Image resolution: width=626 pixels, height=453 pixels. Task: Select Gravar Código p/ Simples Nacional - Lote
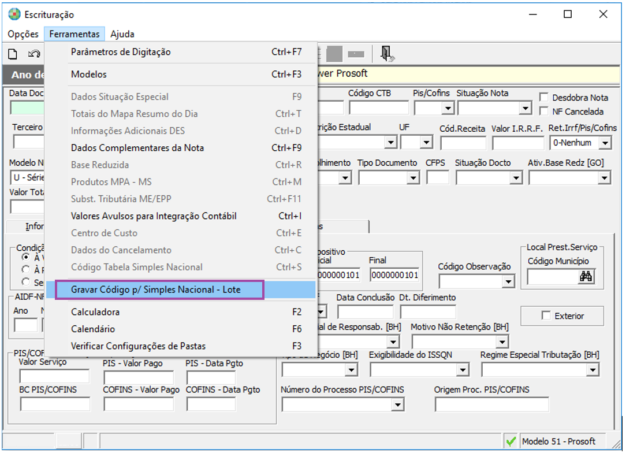(159, 290)
